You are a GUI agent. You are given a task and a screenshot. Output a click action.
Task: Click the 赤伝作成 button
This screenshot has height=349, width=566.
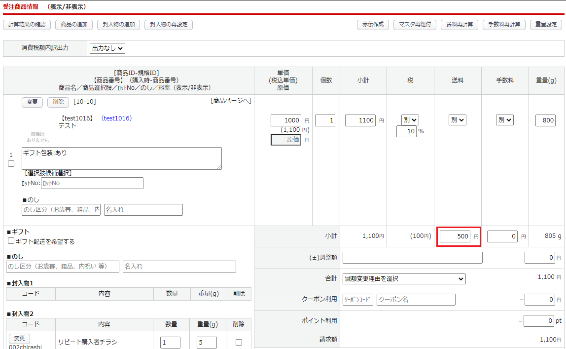[373, 25]
